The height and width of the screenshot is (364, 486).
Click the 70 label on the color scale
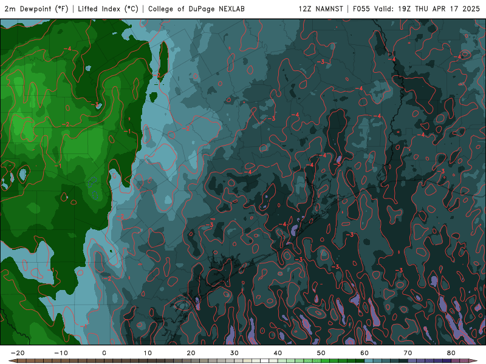[x=408, y=353]
